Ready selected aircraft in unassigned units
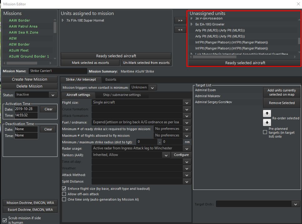This screenshot has width=302, height=224. 245,63
